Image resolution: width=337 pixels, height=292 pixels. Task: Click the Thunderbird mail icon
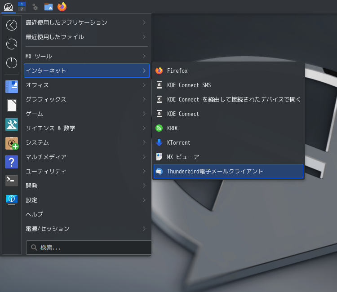click(x=159, y=171)
